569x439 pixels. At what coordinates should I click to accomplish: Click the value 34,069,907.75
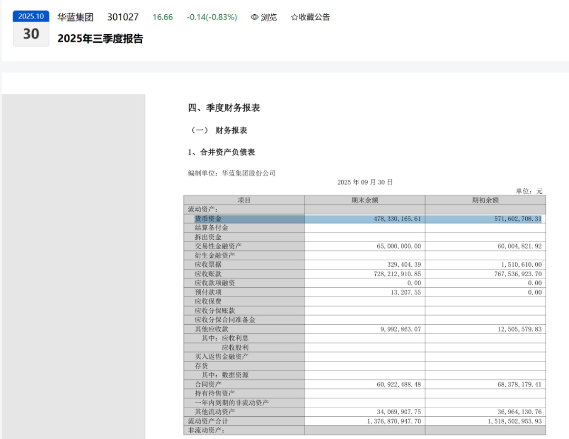click(399, 412)
